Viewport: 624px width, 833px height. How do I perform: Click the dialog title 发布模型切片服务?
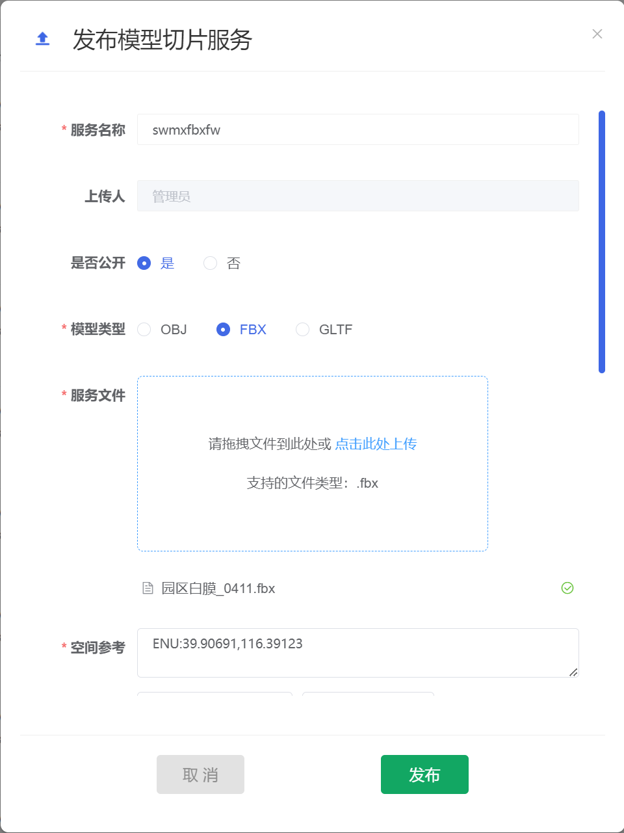(x=162, y=40)
